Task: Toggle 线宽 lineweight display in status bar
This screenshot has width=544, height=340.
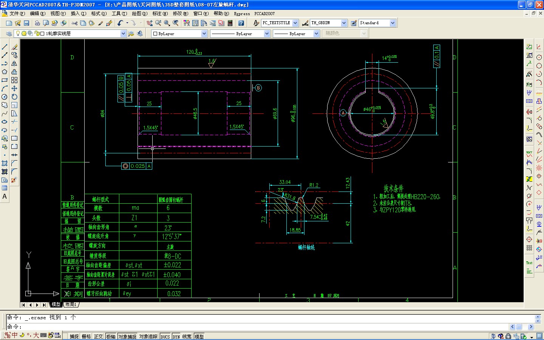Action: coord(187,337)
